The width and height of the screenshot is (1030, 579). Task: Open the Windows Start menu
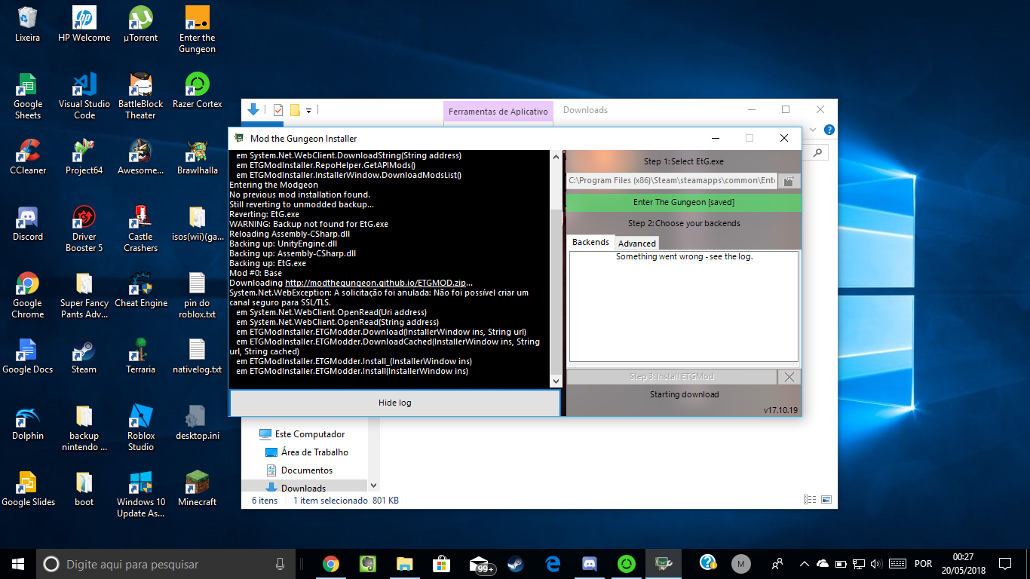[x=18, y=564]
